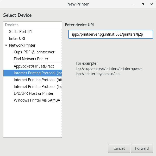Select Find Network Printer option

[x=33, y=59]
